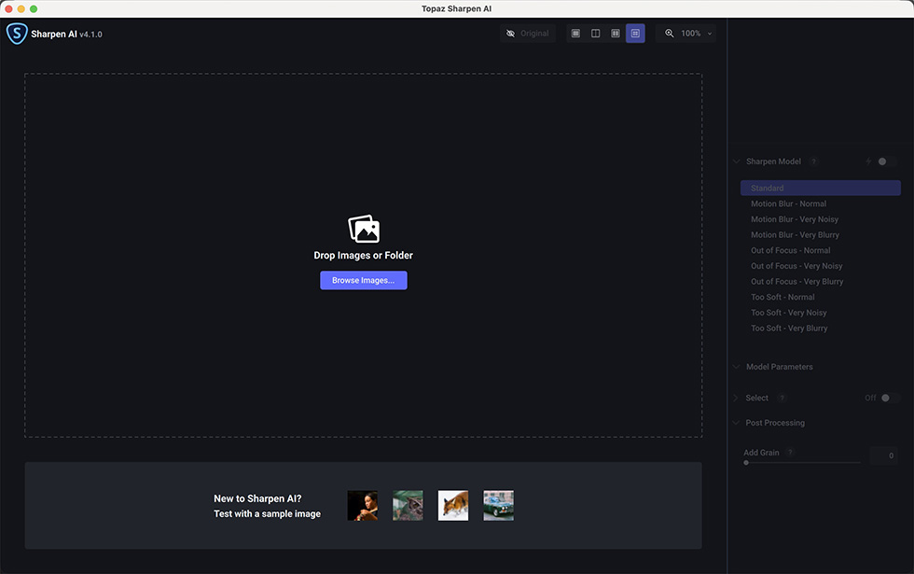Click the Sharpen Model help icon
The image size is (914, 574).
click(x=813, y=161)
